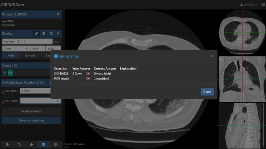Click the window level field showing -500

[38, 49]
